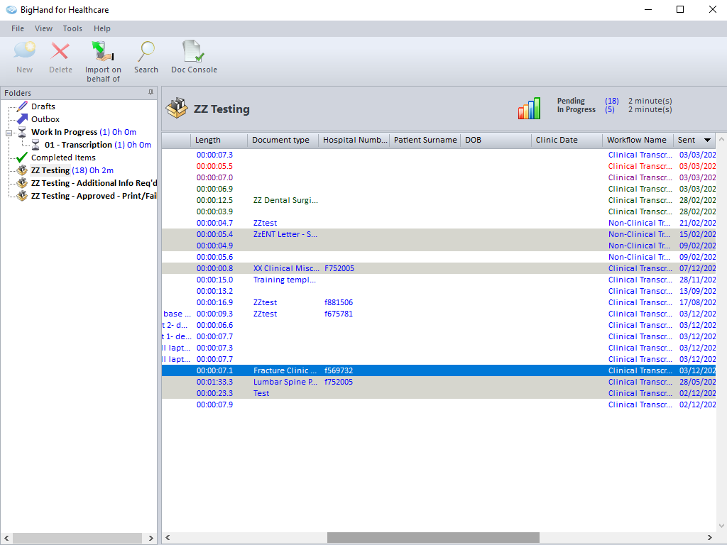
Task: Click table vertical scroll down arrow
Action: click(721, 526)
